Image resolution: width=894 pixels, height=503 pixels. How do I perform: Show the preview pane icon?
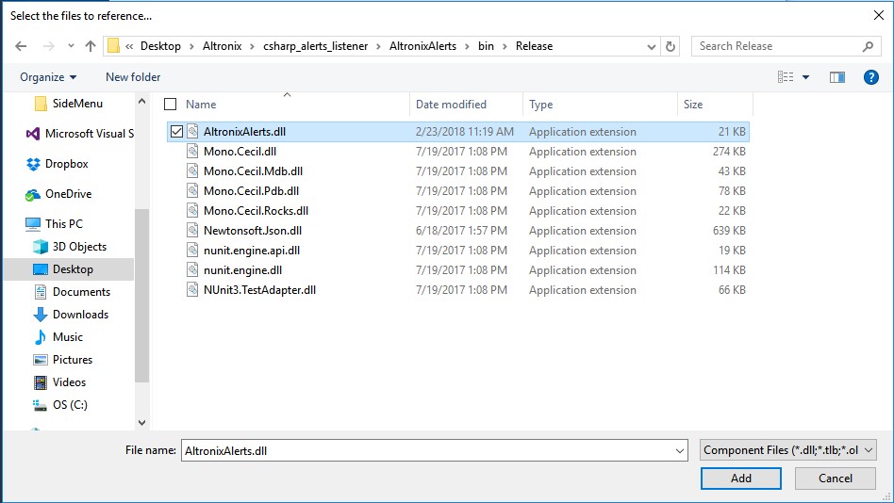click(837, 77)
